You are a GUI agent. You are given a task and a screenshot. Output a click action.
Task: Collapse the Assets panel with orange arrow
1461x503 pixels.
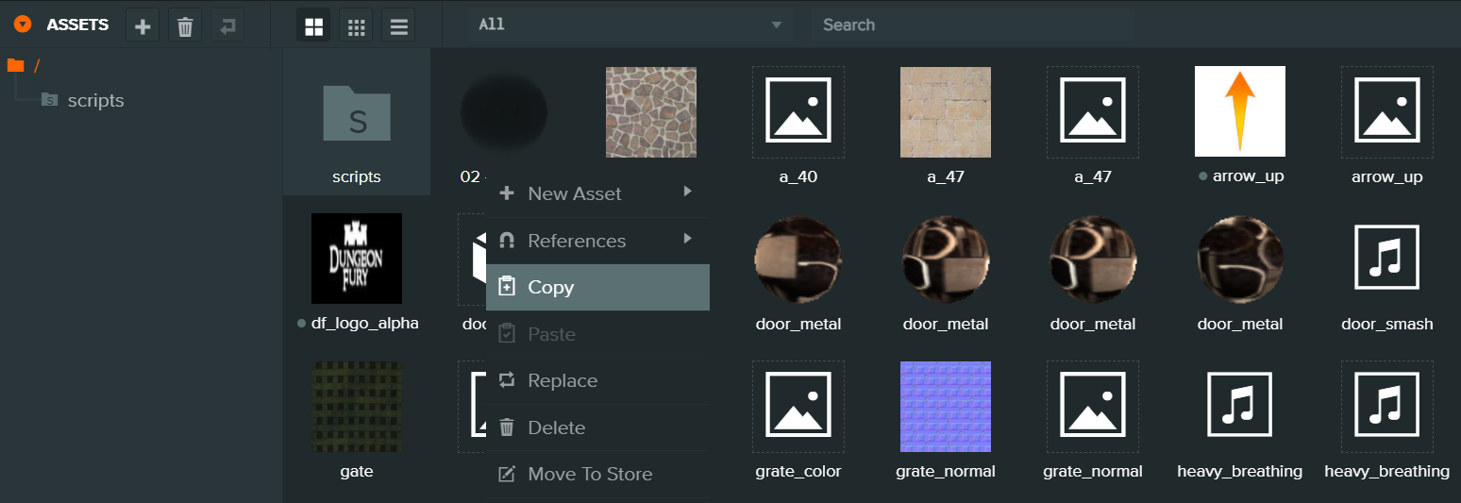(23, 25)
